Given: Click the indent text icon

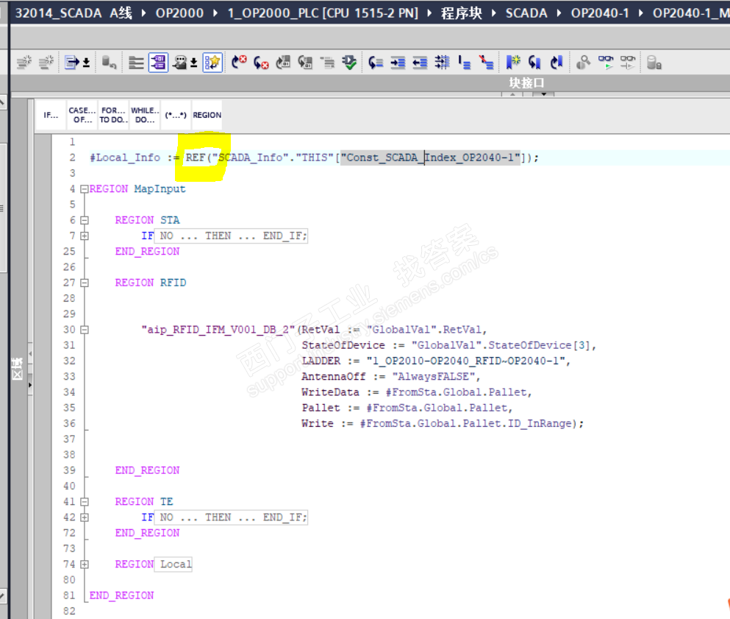Looking at the screenshot, I should click(x=398, y=62).
